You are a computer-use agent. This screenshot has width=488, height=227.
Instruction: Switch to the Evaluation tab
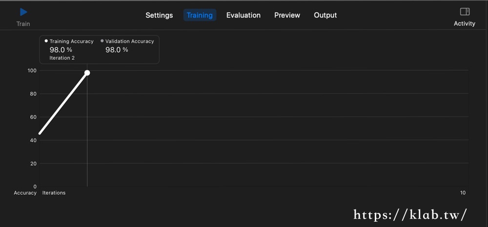[x=243, y=15]
